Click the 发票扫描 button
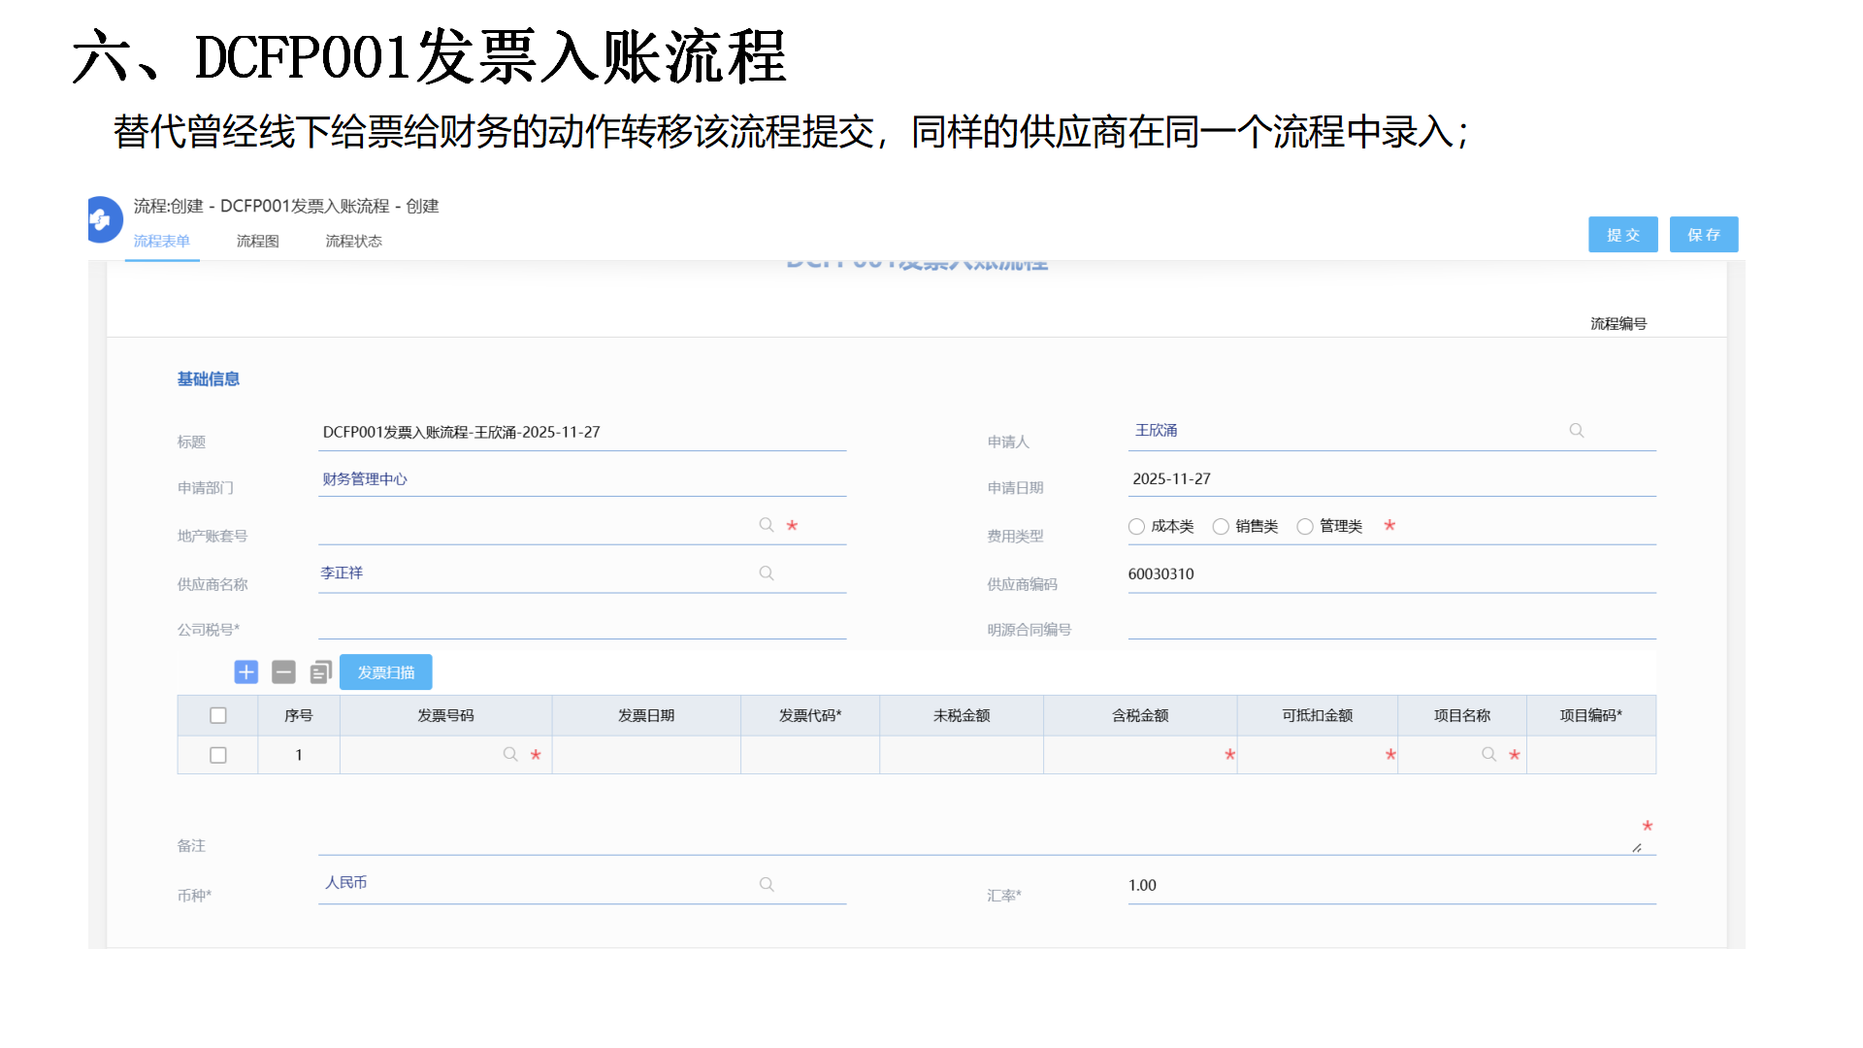Screen dimensions: 1863x1048 tap(385, 671)
